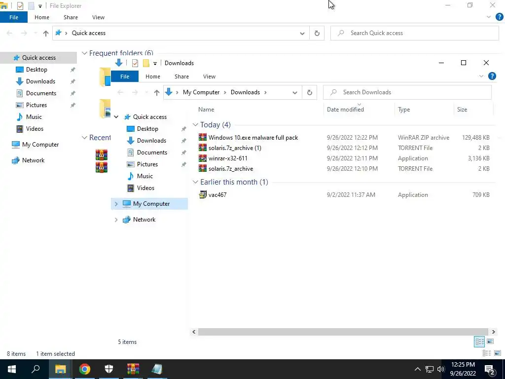Expand My Computer in Downloads navigation pane
The width and height of the screenshot is (505, 379).
[116, 204]
